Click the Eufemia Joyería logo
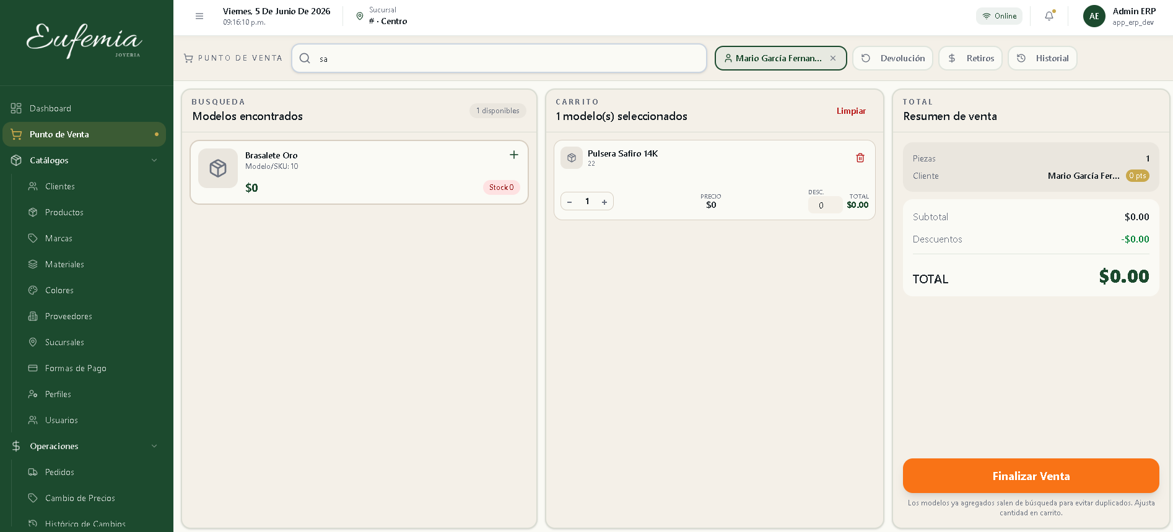Screen dimensions: 1173x532 [85, 41]
